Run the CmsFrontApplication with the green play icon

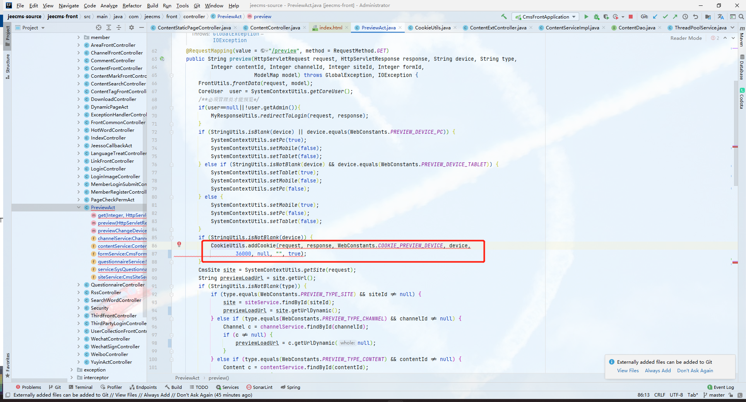[586, 17]
